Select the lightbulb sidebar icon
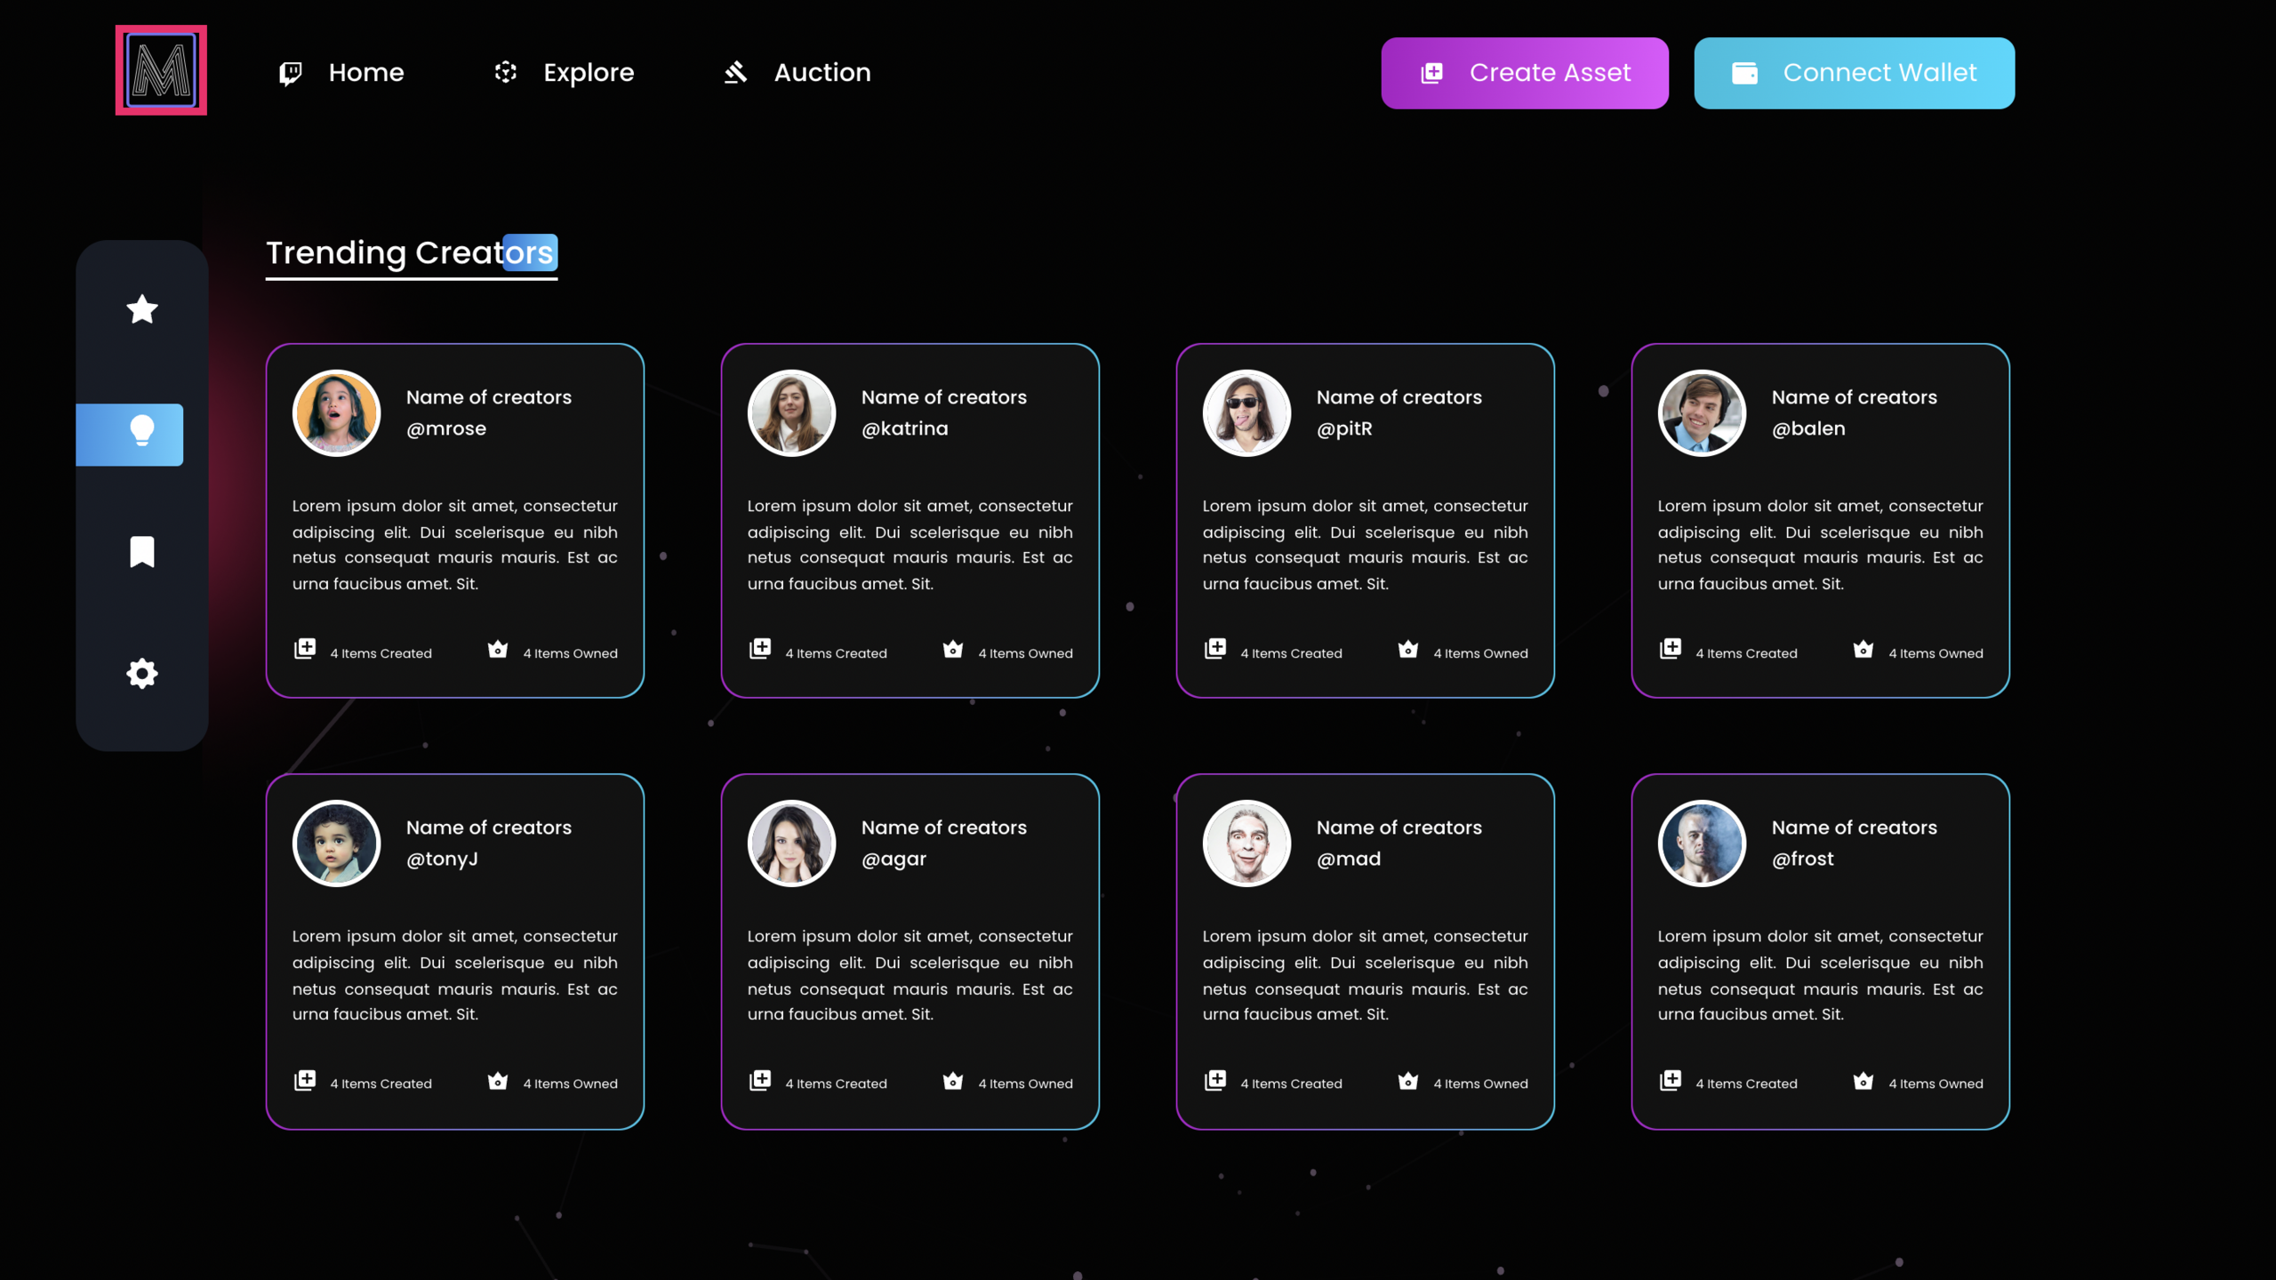The width and height of the screenshot is (2276, 1280). 142,433
